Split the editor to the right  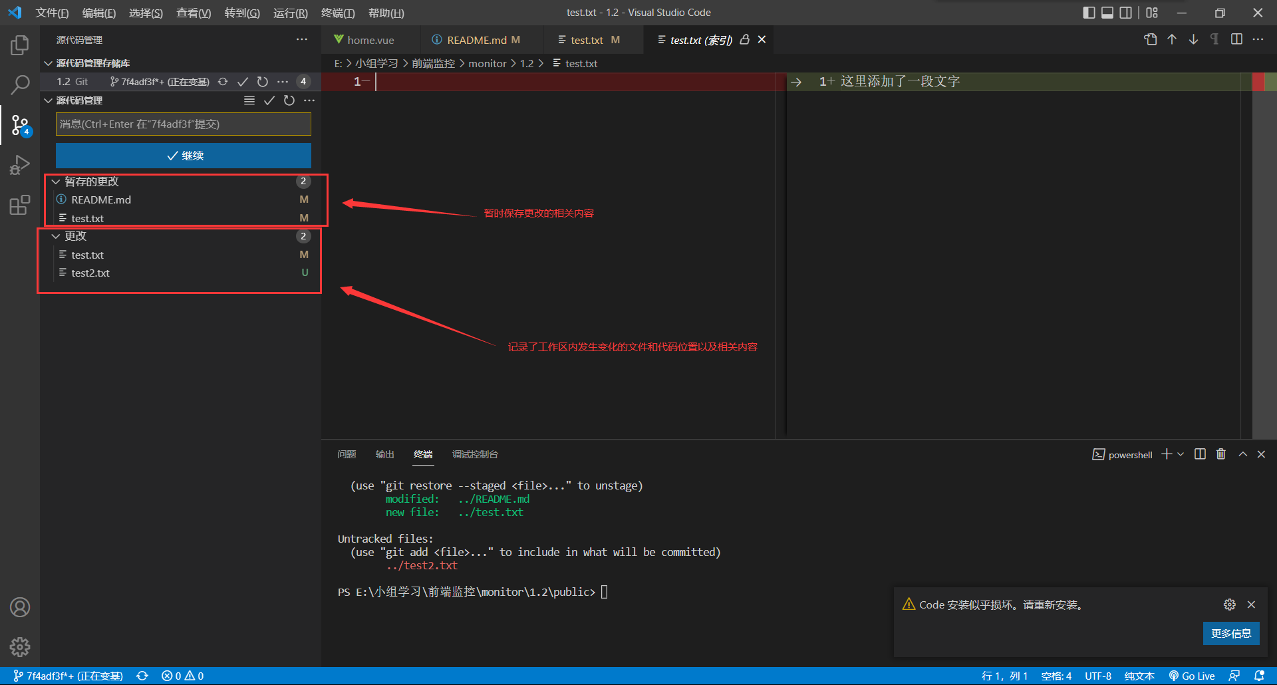click(1236, 39)
